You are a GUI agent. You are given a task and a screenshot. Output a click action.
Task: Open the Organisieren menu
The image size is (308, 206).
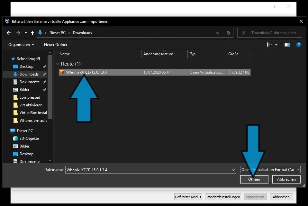[21, 45]
